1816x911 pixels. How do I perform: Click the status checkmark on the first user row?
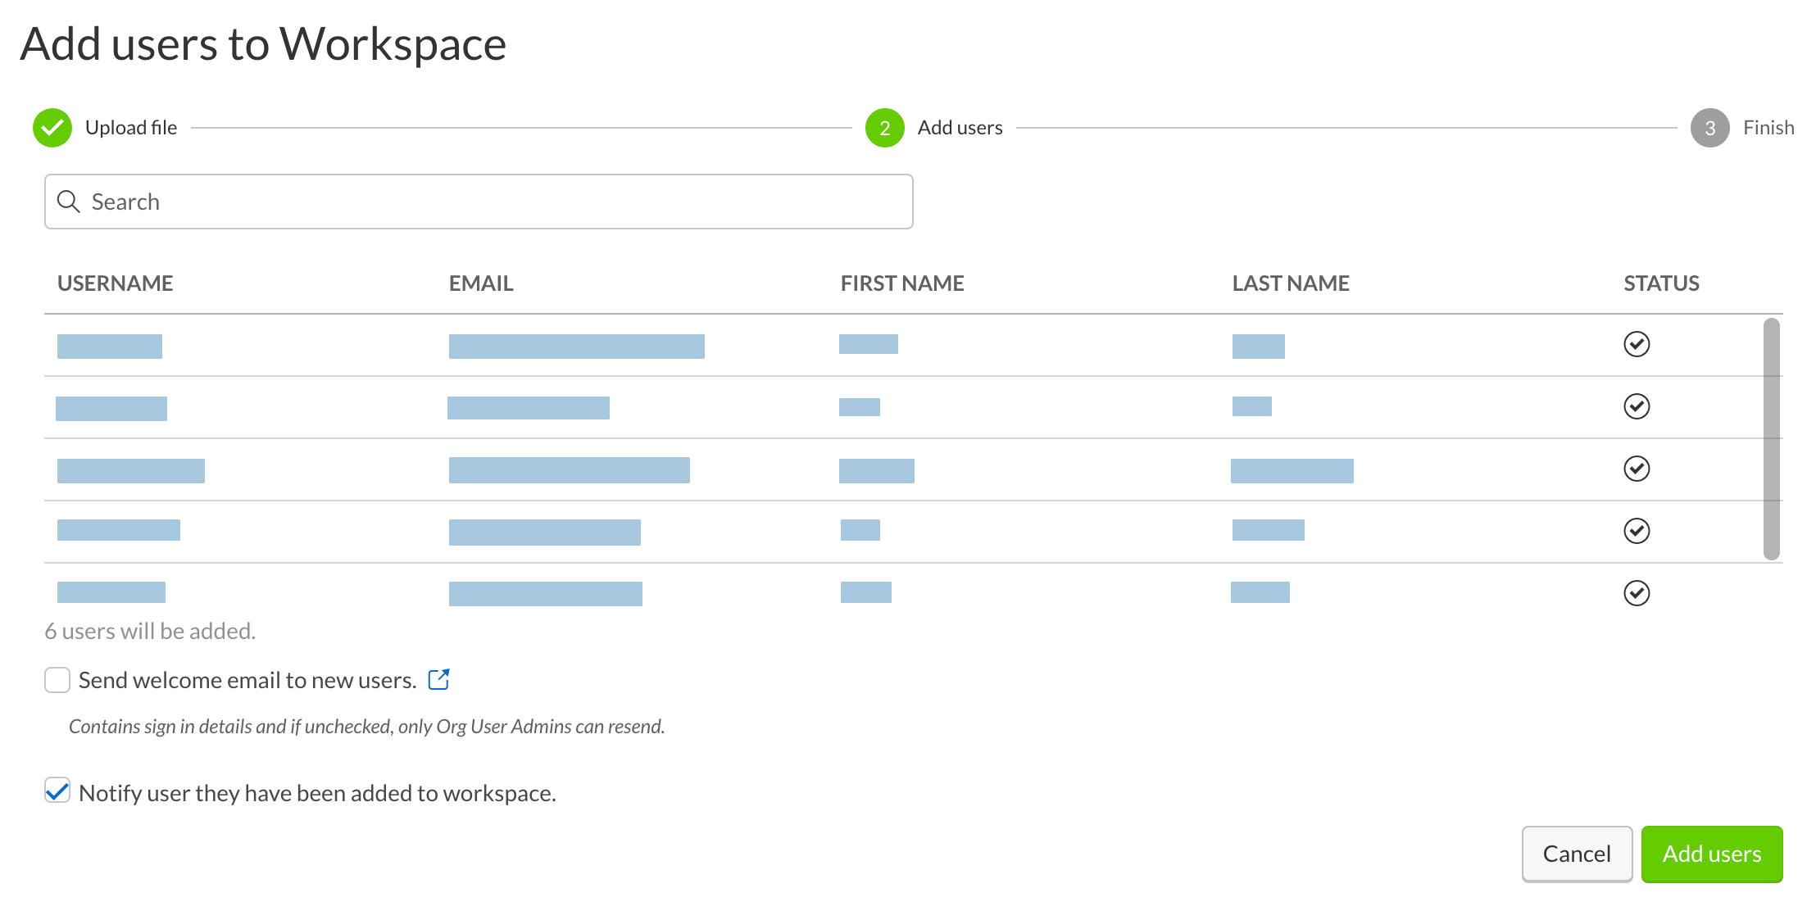click(x=1636, y=344)
